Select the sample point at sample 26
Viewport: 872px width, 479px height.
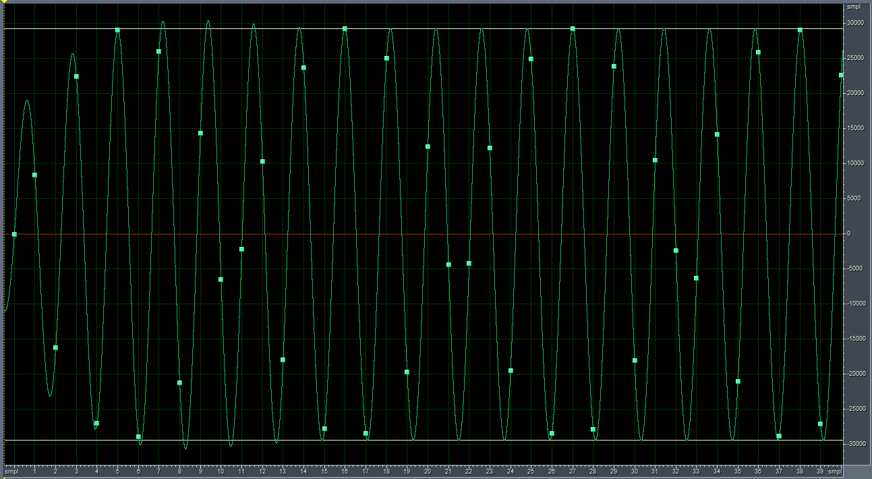(x=552, y=433)
